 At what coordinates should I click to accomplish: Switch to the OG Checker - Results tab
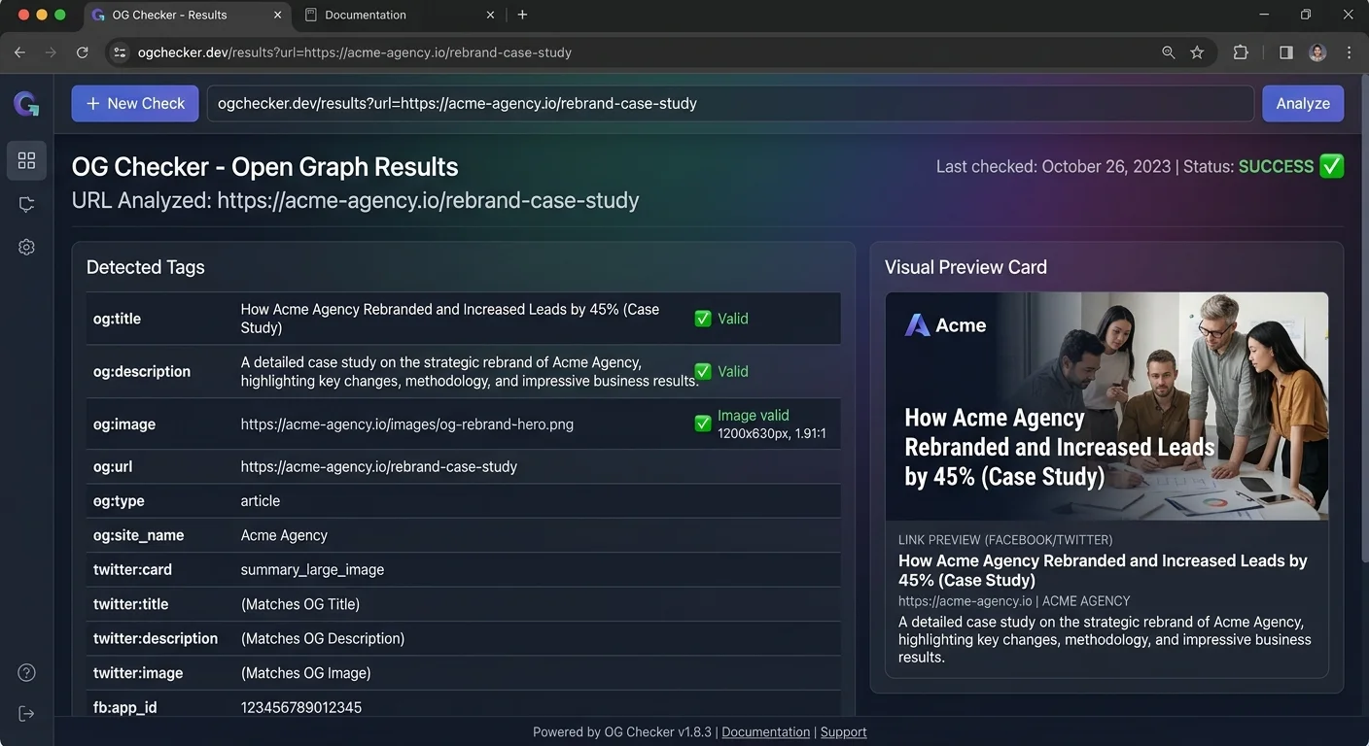pyautogui.click(x=187, y=15)
